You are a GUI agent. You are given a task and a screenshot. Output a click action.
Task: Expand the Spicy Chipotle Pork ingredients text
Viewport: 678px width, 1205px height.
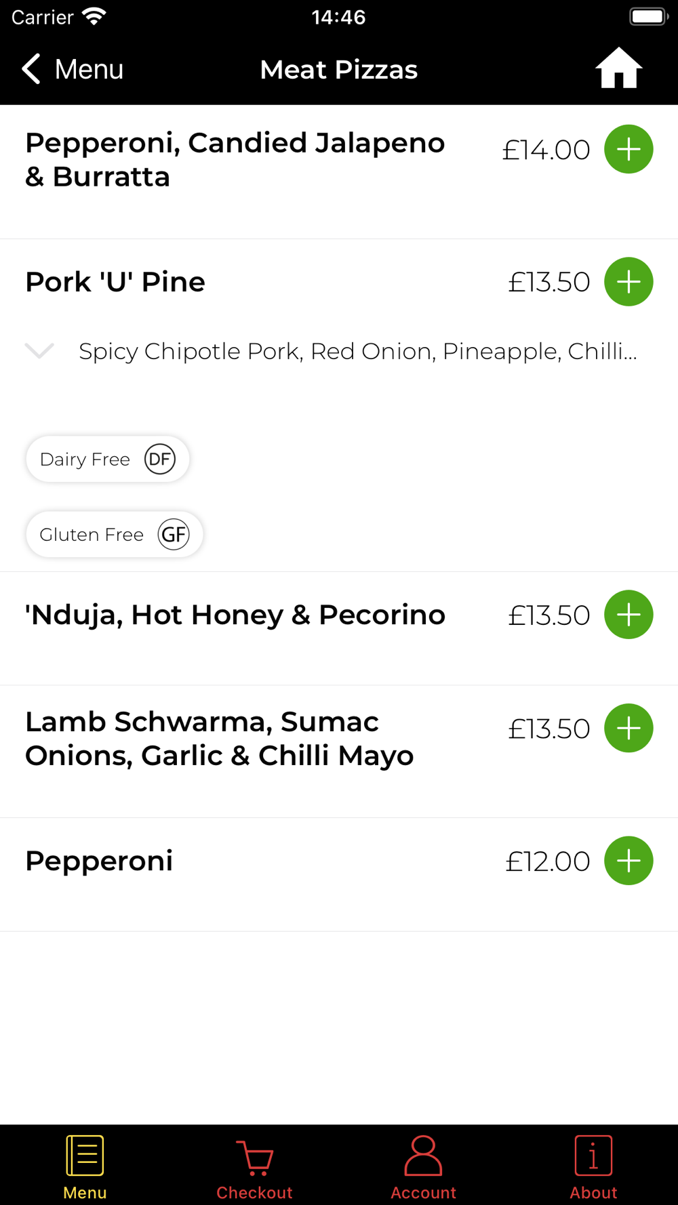[358, 351]
